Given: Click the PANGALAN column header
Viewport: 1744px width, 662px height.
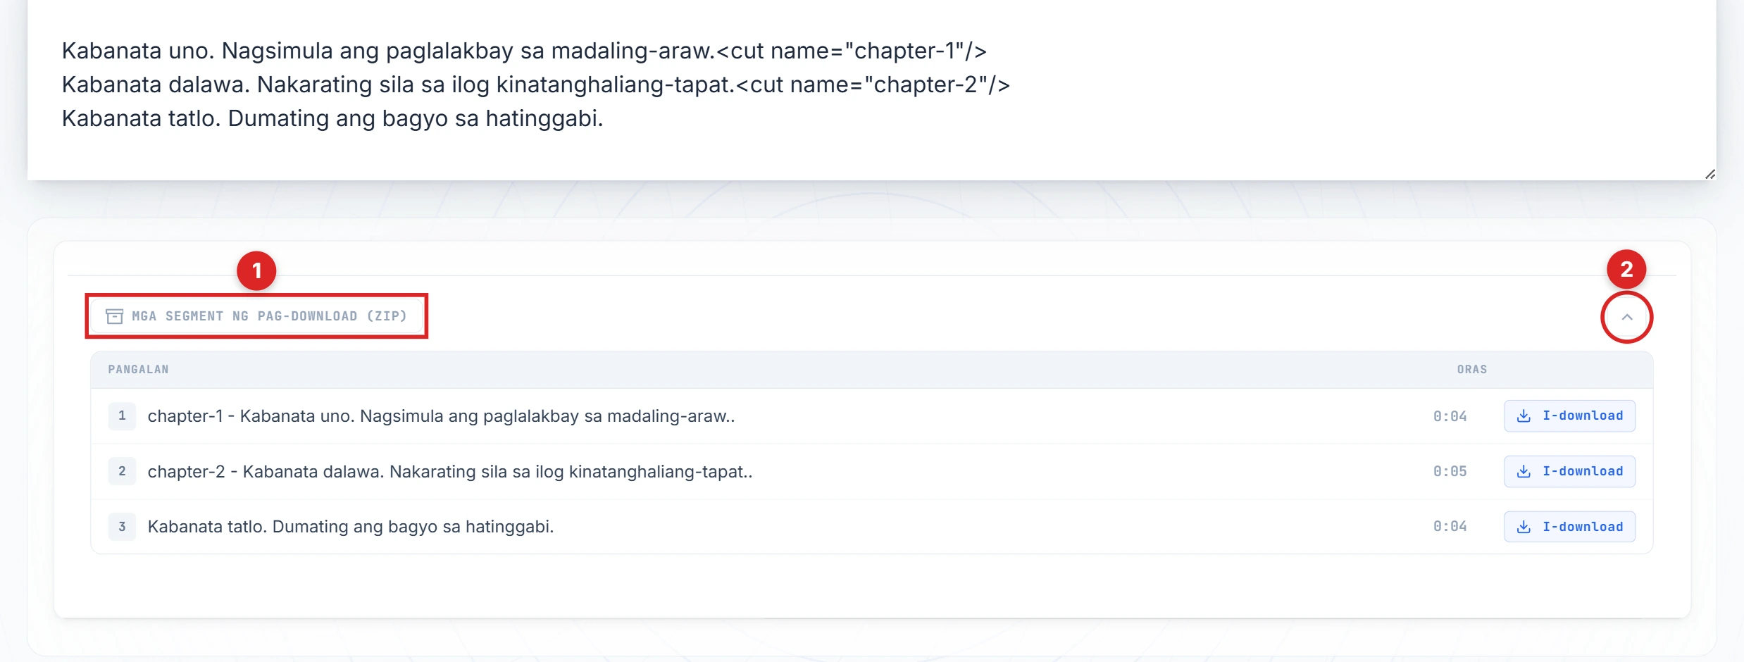Looking at the screenshot, I should [138, 370].
